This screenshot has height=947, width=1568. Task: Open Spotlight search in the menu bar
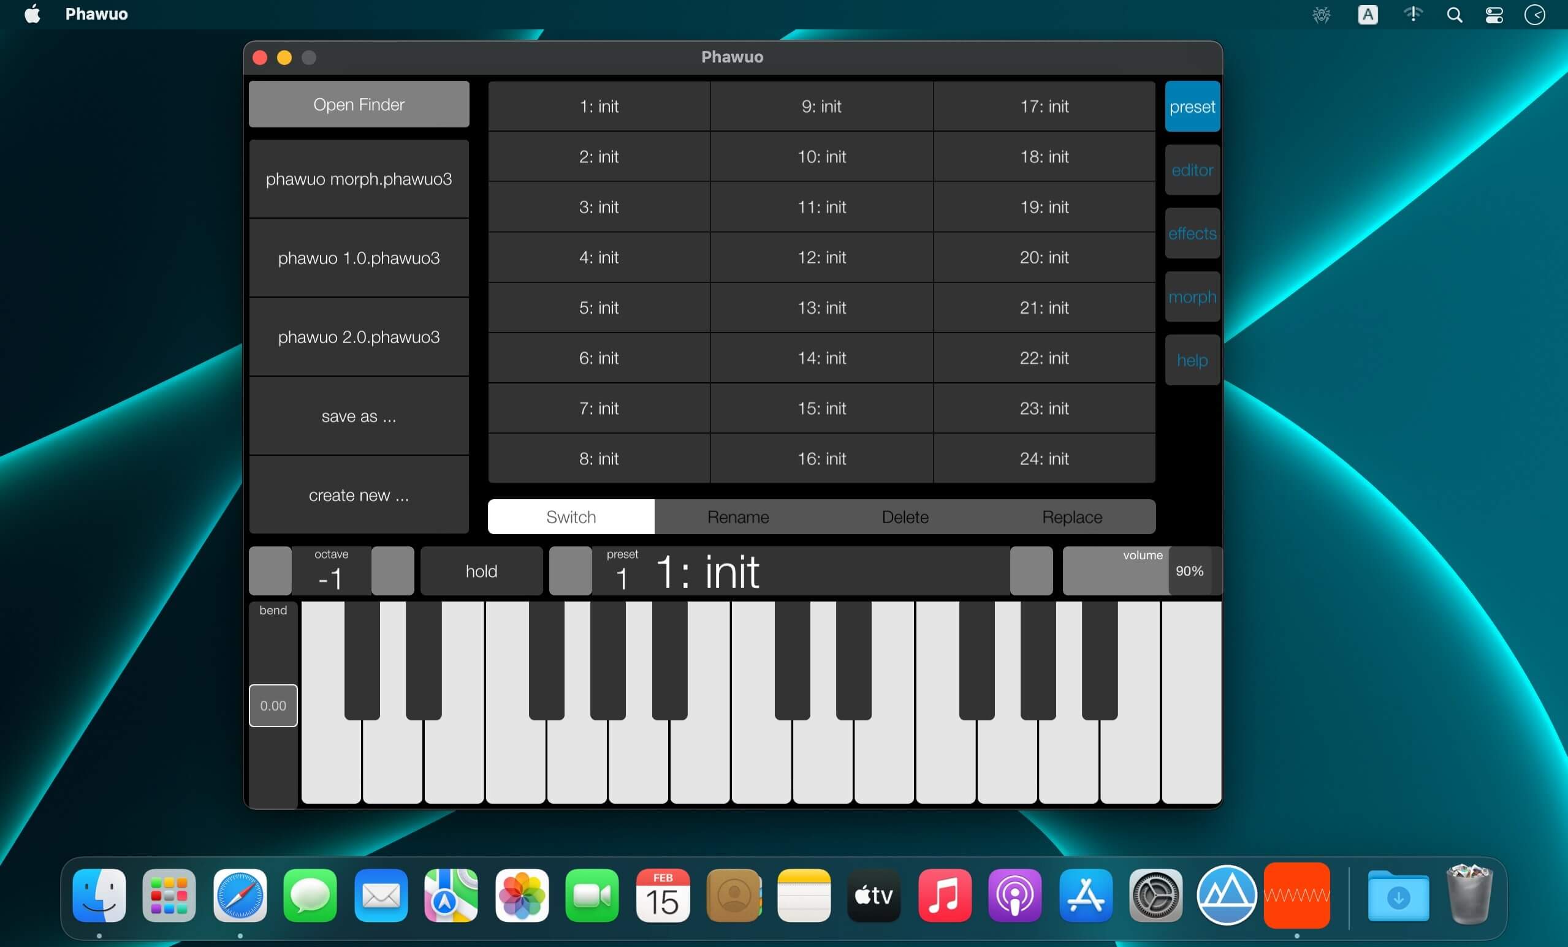[1454, 15]
